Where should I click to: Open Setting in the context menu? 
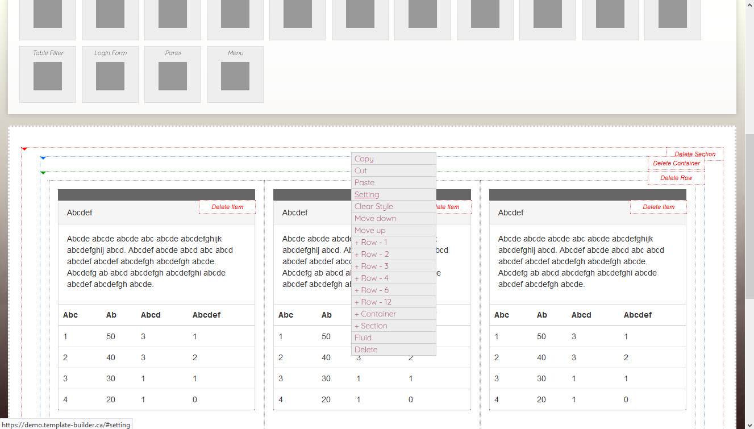tap(366, 195)
